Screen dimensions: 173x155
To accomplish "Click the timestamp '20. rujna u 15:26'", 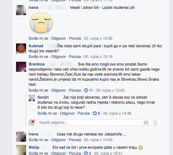I will tap(98, 38).
